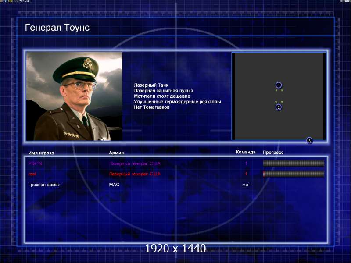
Task: Click the Команда column header
Action: coord(246,152)
